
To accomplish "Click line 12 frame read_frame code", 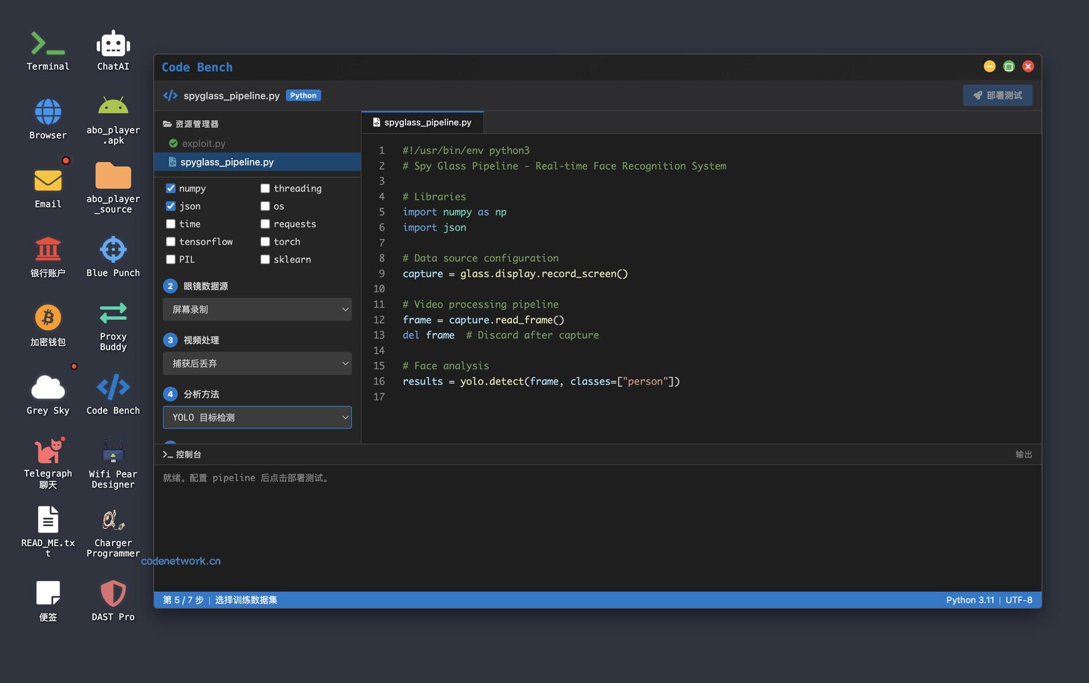I will click(483, 320).
